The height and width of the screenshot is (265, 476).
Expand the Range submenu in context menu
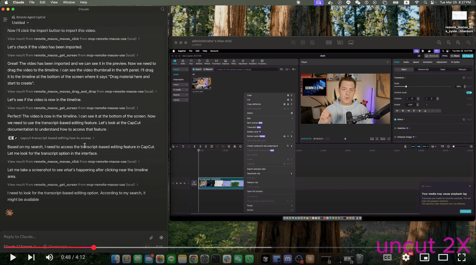(x=269, y=205)
